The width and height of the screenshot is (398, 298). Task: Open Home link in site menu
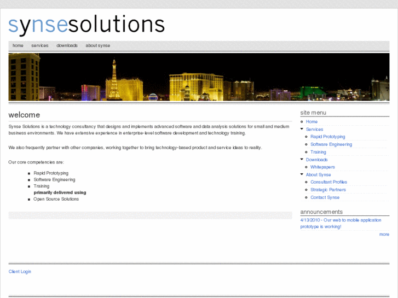tap(312, 122)
